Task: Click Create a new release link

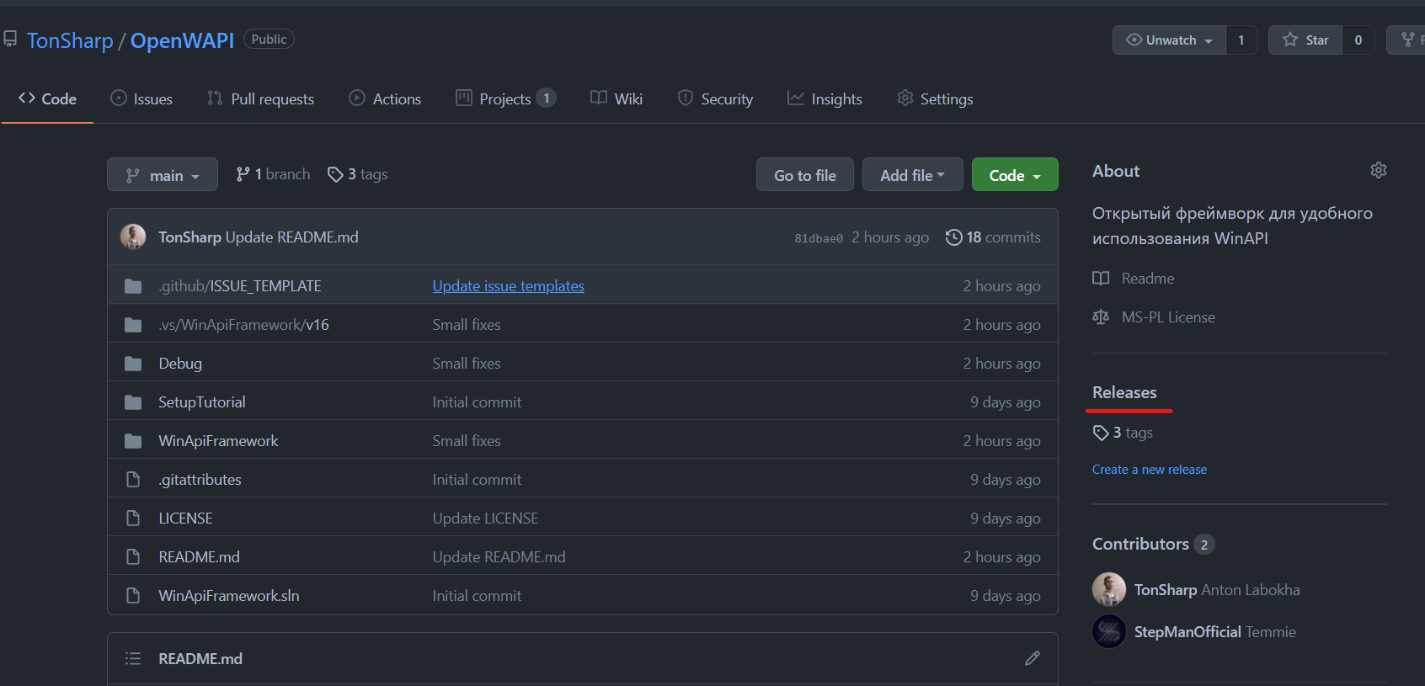Action: point(1150,470)
